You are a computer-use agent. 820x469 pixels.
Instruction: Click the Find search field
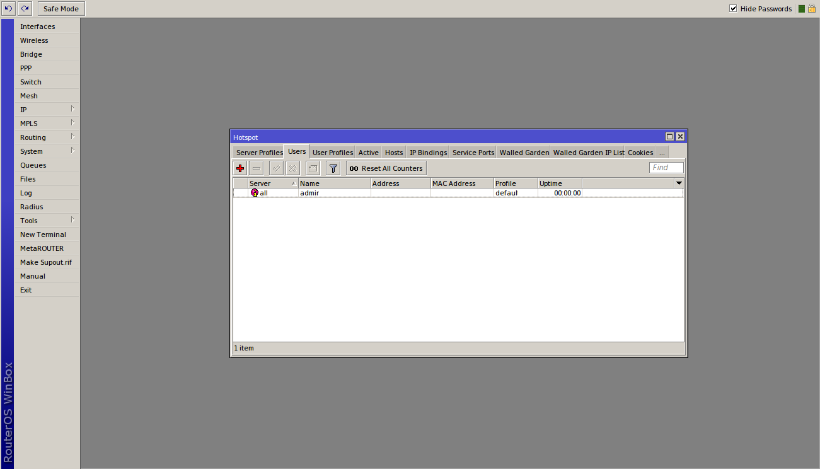[x=666, y=168]
